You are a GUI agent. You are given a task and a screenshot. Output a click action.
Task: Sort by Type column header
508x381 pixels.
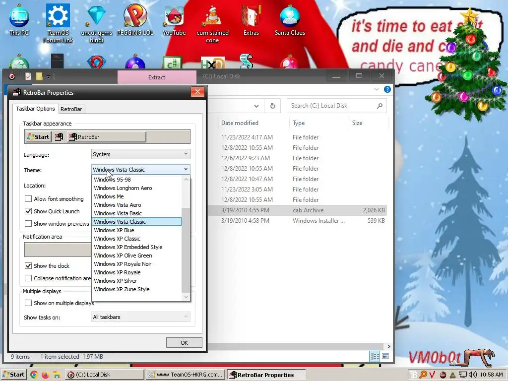tap(319, 123)
